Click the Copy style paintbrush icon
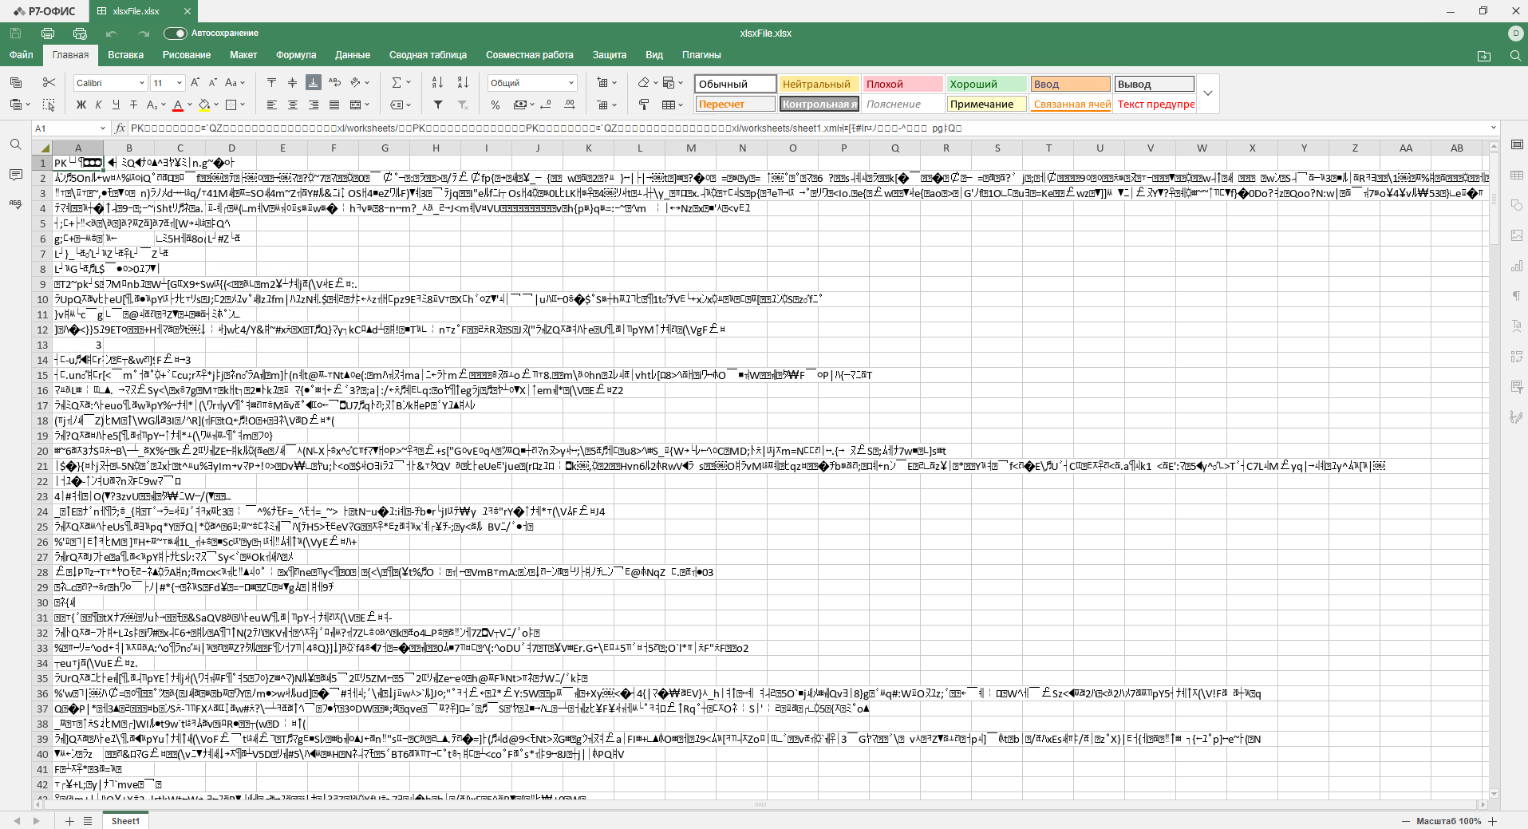This screenshot has width=1528, height=829. coord(644,105)
